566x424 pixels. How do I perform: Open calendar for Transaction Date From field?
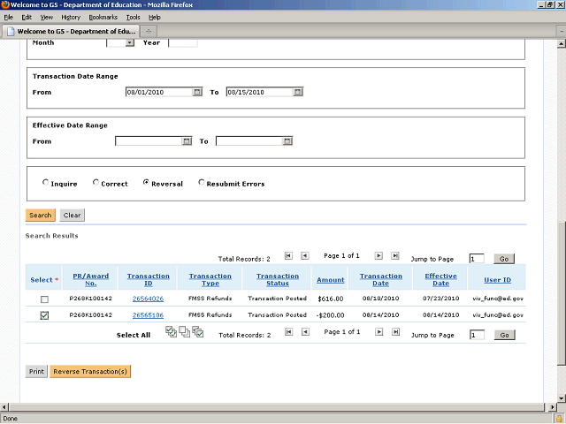point(197,92)
